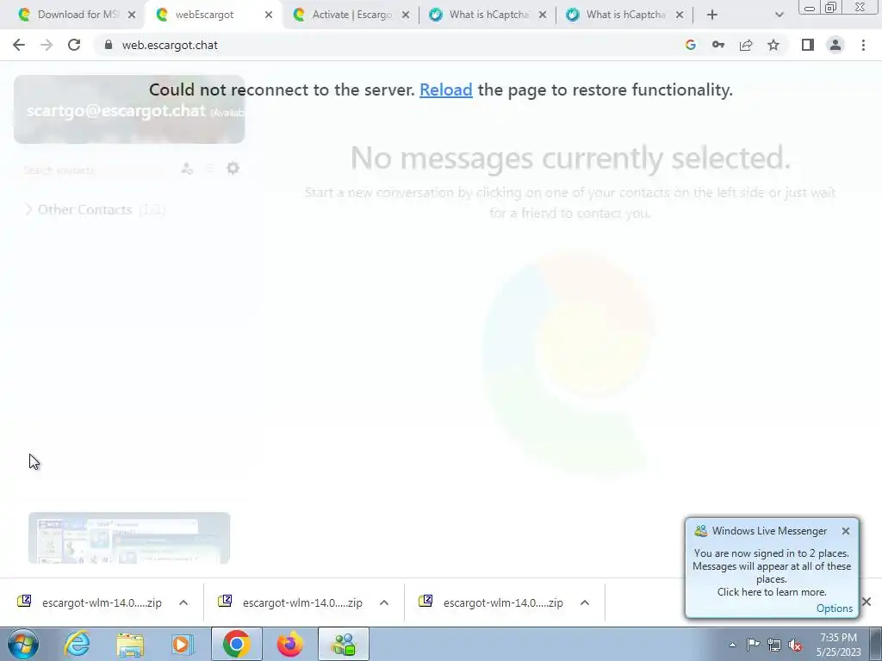The width and height of the screenshot is (882, 661).
Task: Open a new browser tab
Action: coord(712,15)
